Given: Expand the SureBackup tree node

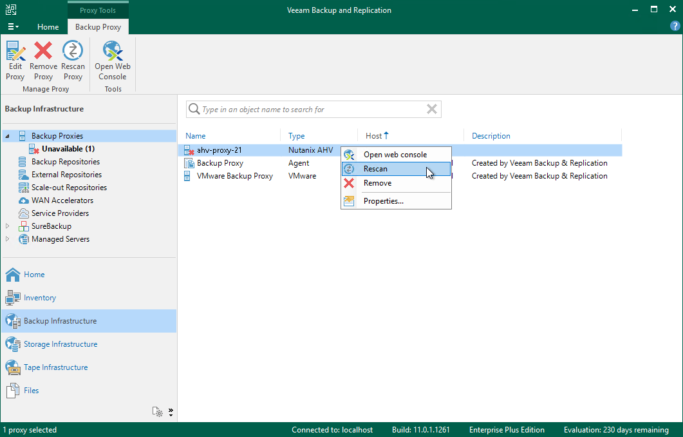Looking at the screenshot, I should 8,226.
